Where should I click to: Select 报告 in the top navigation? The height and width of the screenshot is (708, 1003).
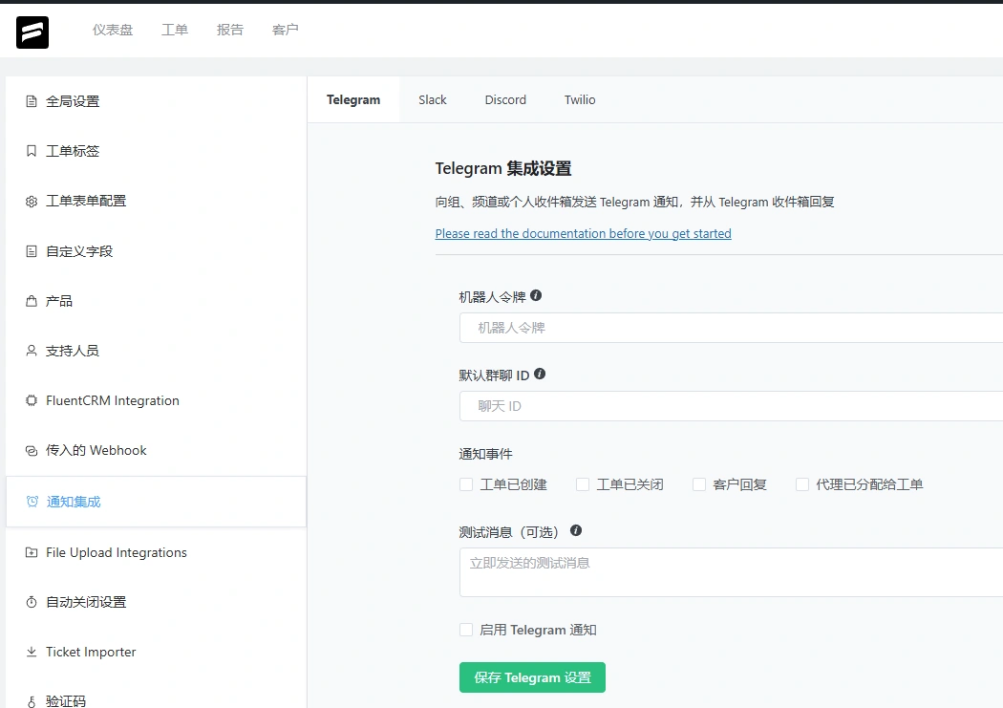(230, 30)
